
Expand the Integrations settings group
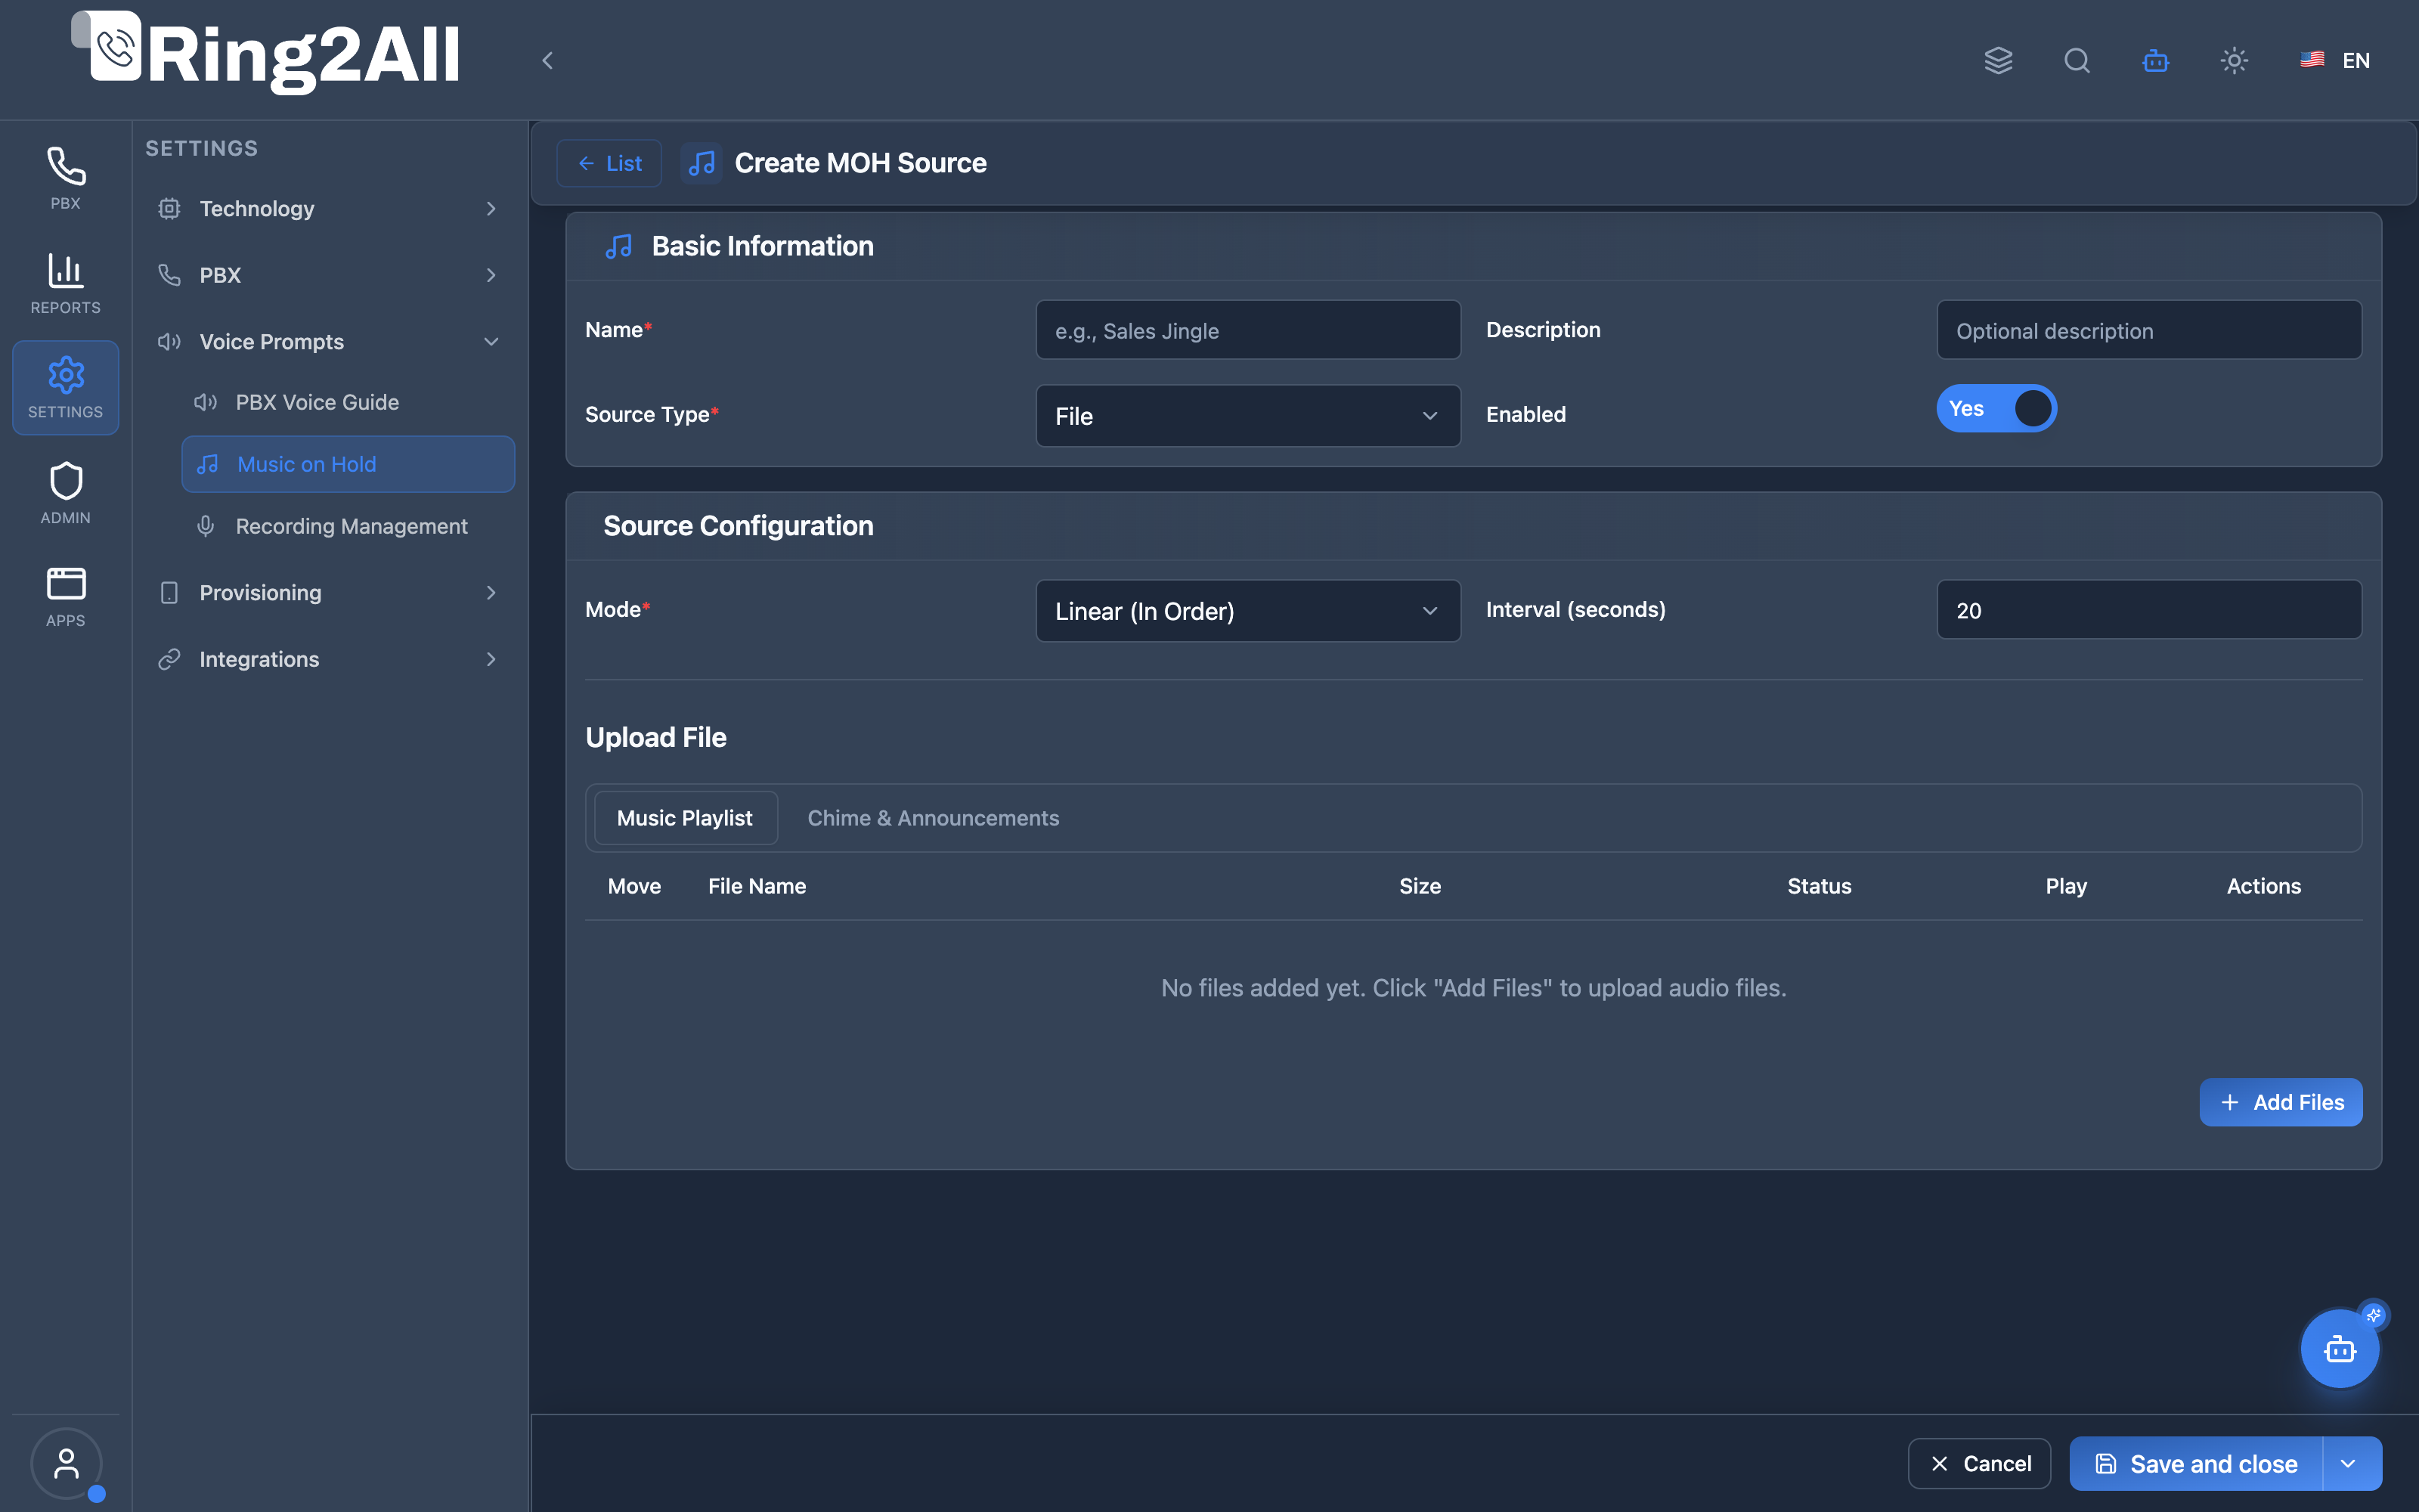pos(328,659)
